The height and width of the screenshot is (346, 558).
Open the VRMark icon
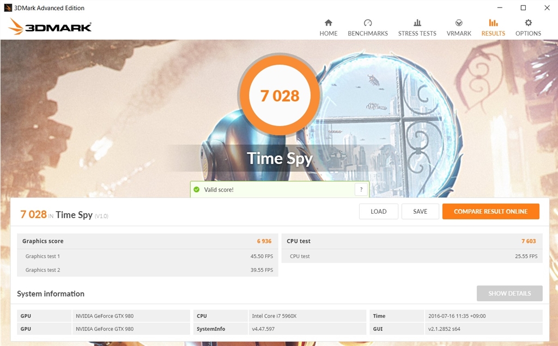pos(459,23)
